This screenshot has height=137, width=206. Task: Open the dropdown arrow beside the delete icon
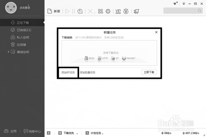point(94,13)
